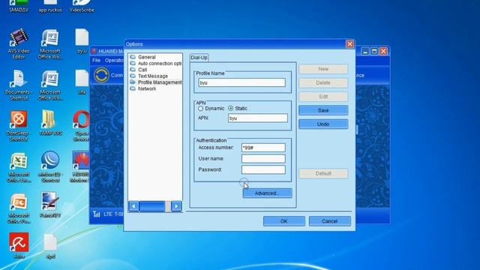This screenshot has width=480, height=270.
Task: Click the Edit profile button
Action: pos(323,97)
